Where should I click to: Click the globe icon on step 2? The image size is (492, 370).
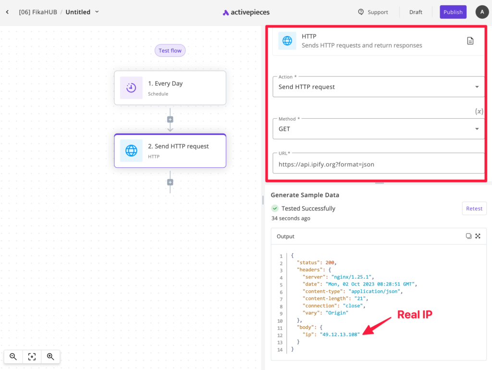pos(131,150)
